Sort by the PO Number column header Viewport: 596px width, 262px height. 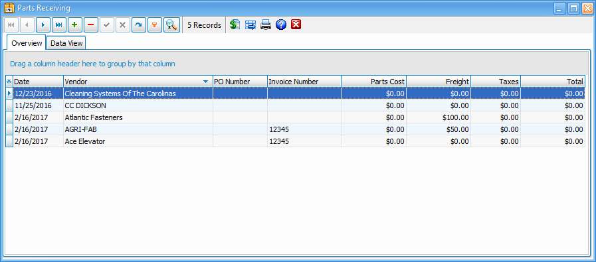tap(240, 82)
